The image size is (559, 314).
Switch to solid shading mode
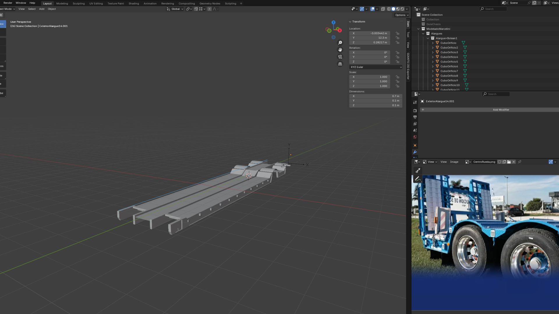(393, 9)
